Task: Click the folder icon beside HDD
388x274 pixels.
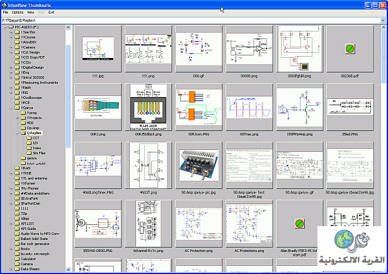Action: 23,123
